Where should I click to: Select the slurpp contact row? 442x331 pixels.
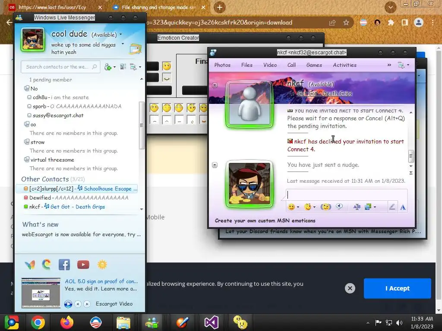(77, 189)
